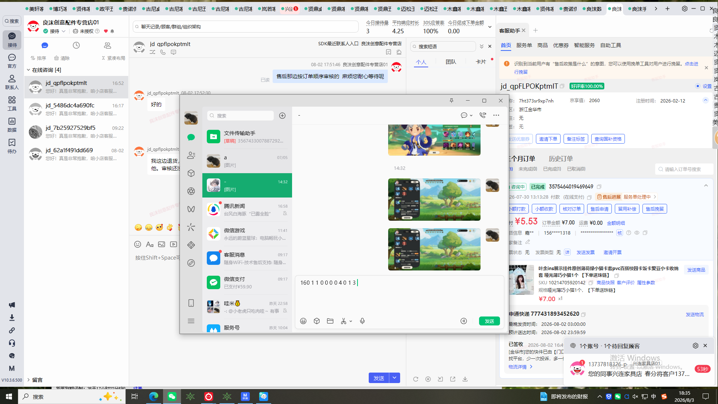
Task: Click the scissors screenshot icon in WeChat
Action: pyautogui.click(x=343, y=321)
